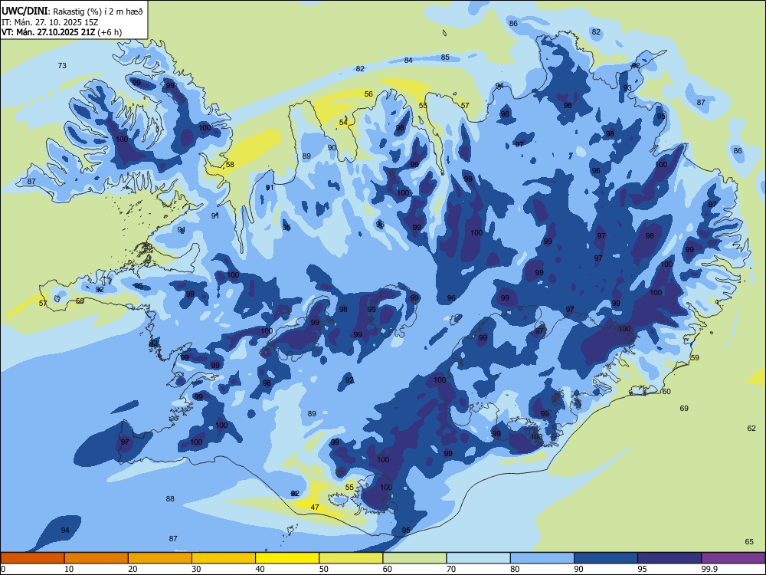Click the legend tick label '30'

coord(196,569)
